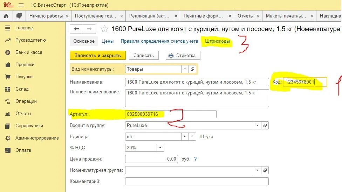342x192 pixels.
Task: Close the Макеты печатны... tab
Action: [x=312, y=16]
